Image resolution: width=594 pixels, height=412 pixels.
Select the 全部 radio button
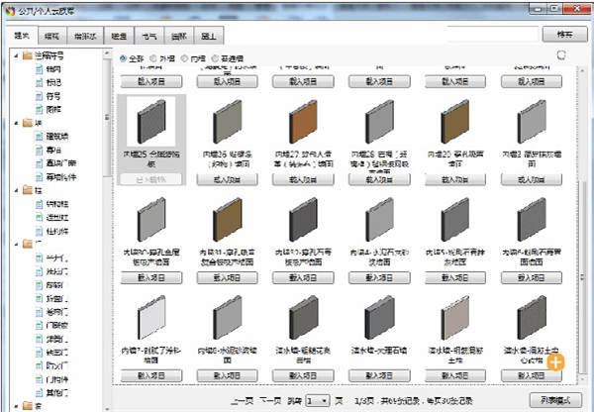[x=124, y=58]
